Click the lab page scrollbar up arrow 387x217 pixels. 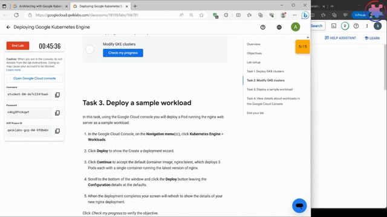308,37
